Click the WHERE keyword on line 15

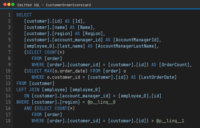click(23, 102)
